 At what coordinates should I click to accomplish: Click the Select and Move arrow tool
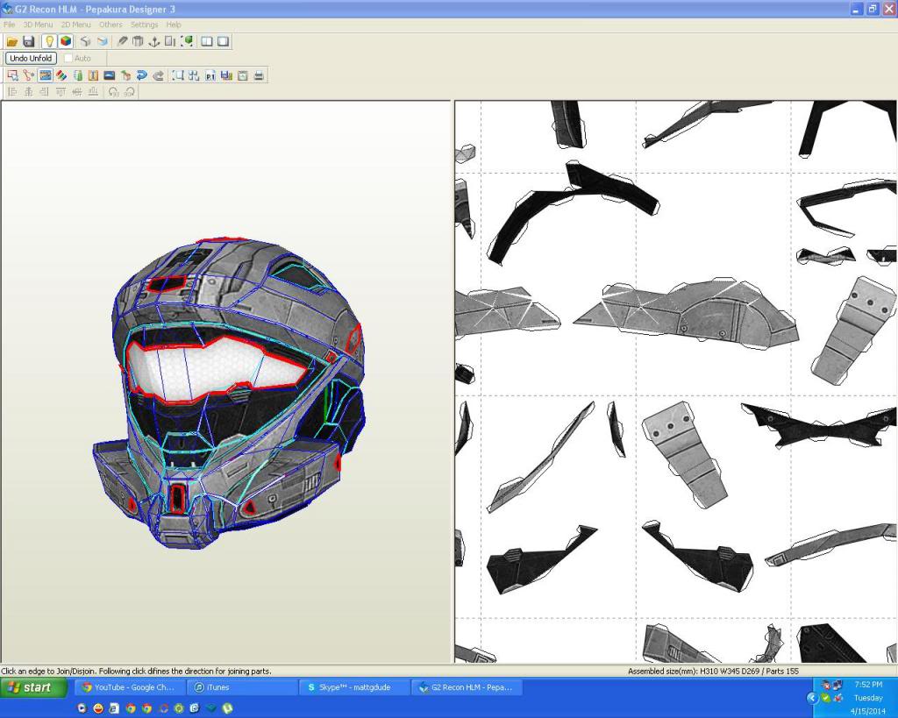(12, 75)
